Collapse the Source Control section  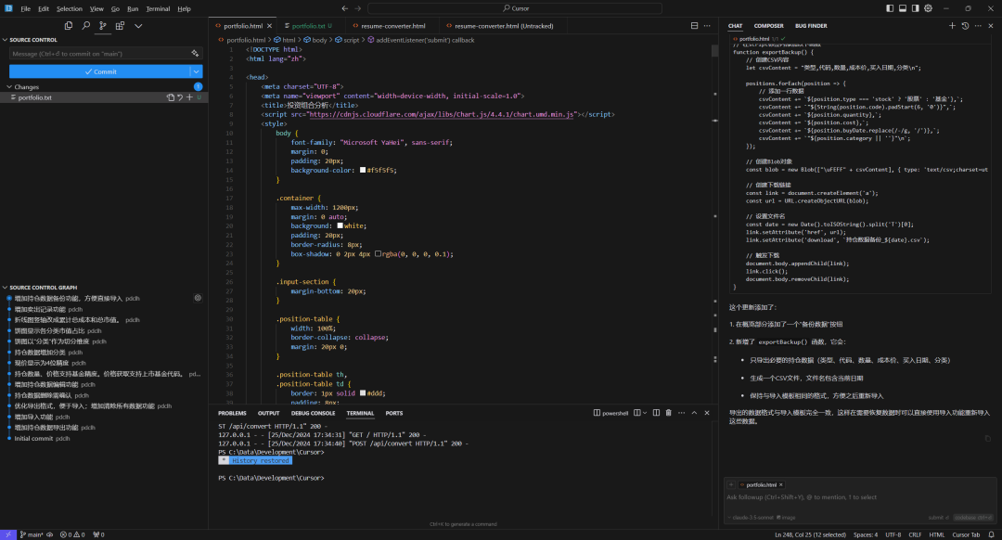pos(6,40)
